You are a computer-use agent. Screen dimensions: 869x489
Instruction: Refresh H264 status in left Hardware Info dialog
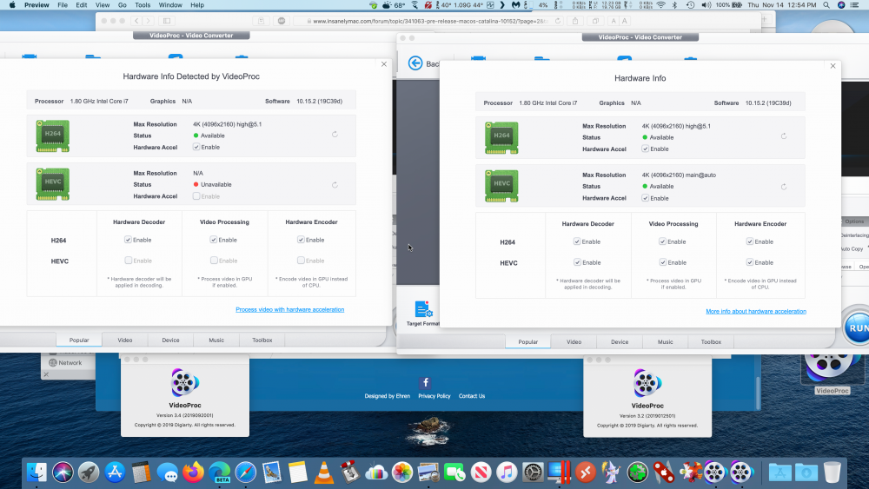click(335, 135)
